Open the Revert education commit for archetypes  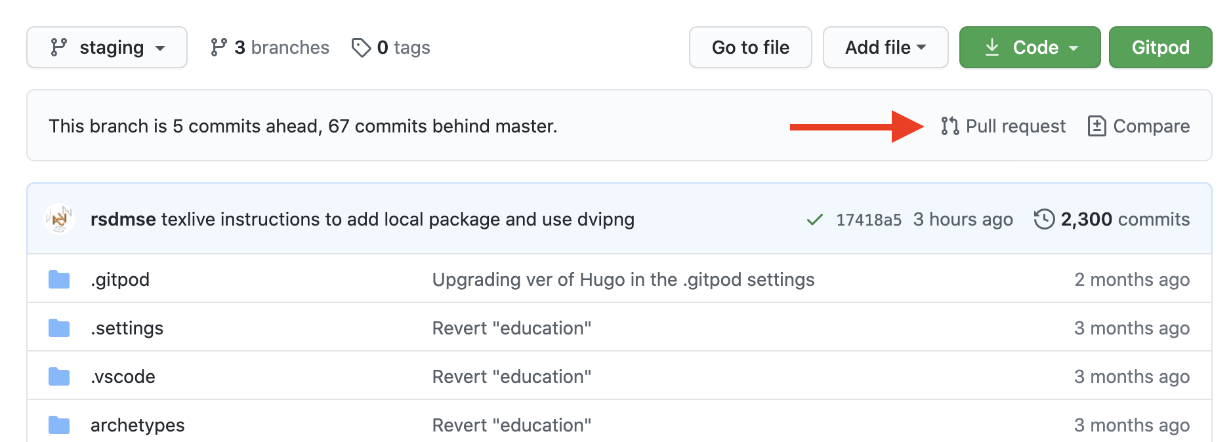point(511,424)
